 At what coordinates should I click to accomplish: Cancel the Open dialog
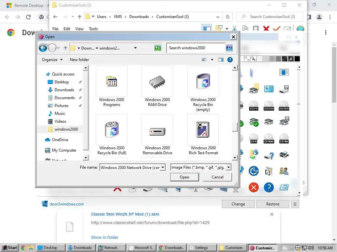point(218,177)
